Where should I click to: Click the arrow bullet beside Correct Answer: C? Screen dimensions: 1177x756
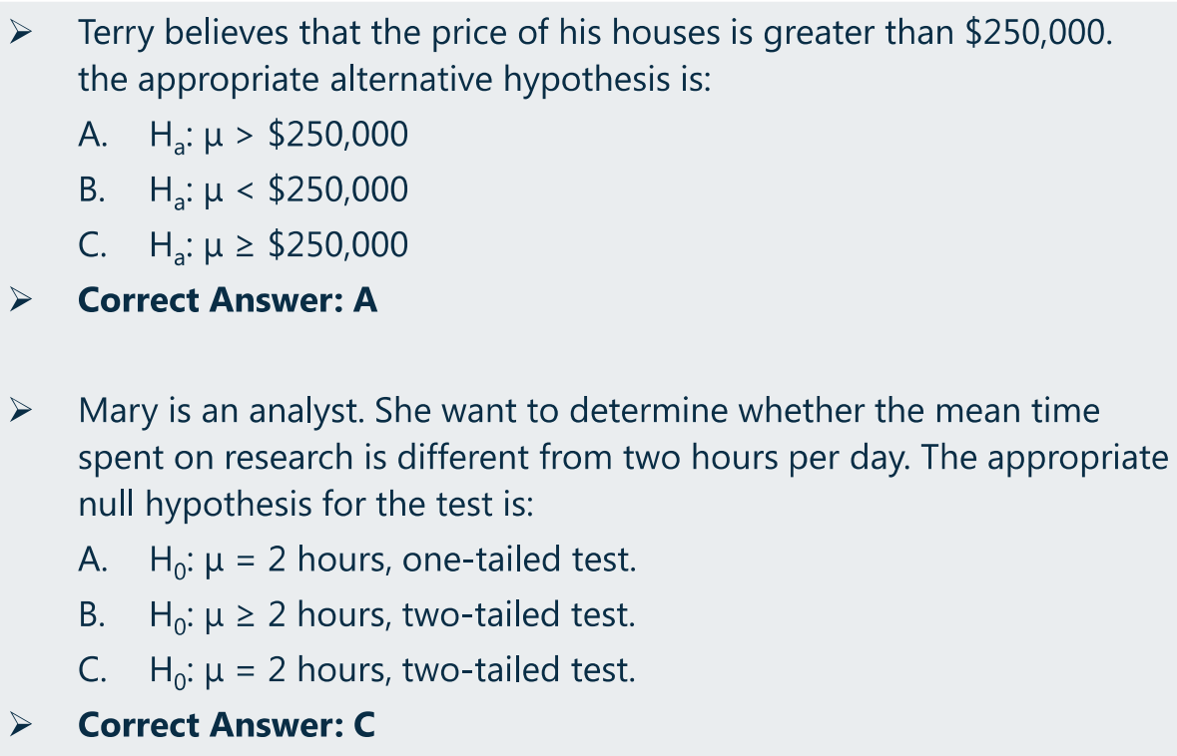point(20,724)
